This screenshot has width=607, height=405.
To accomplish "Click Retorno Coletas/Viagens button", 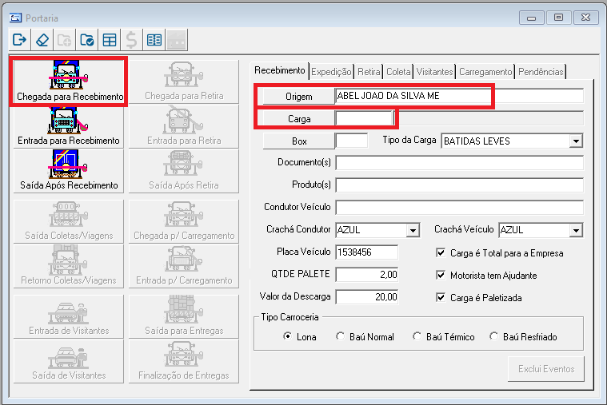I will [69, 266].
